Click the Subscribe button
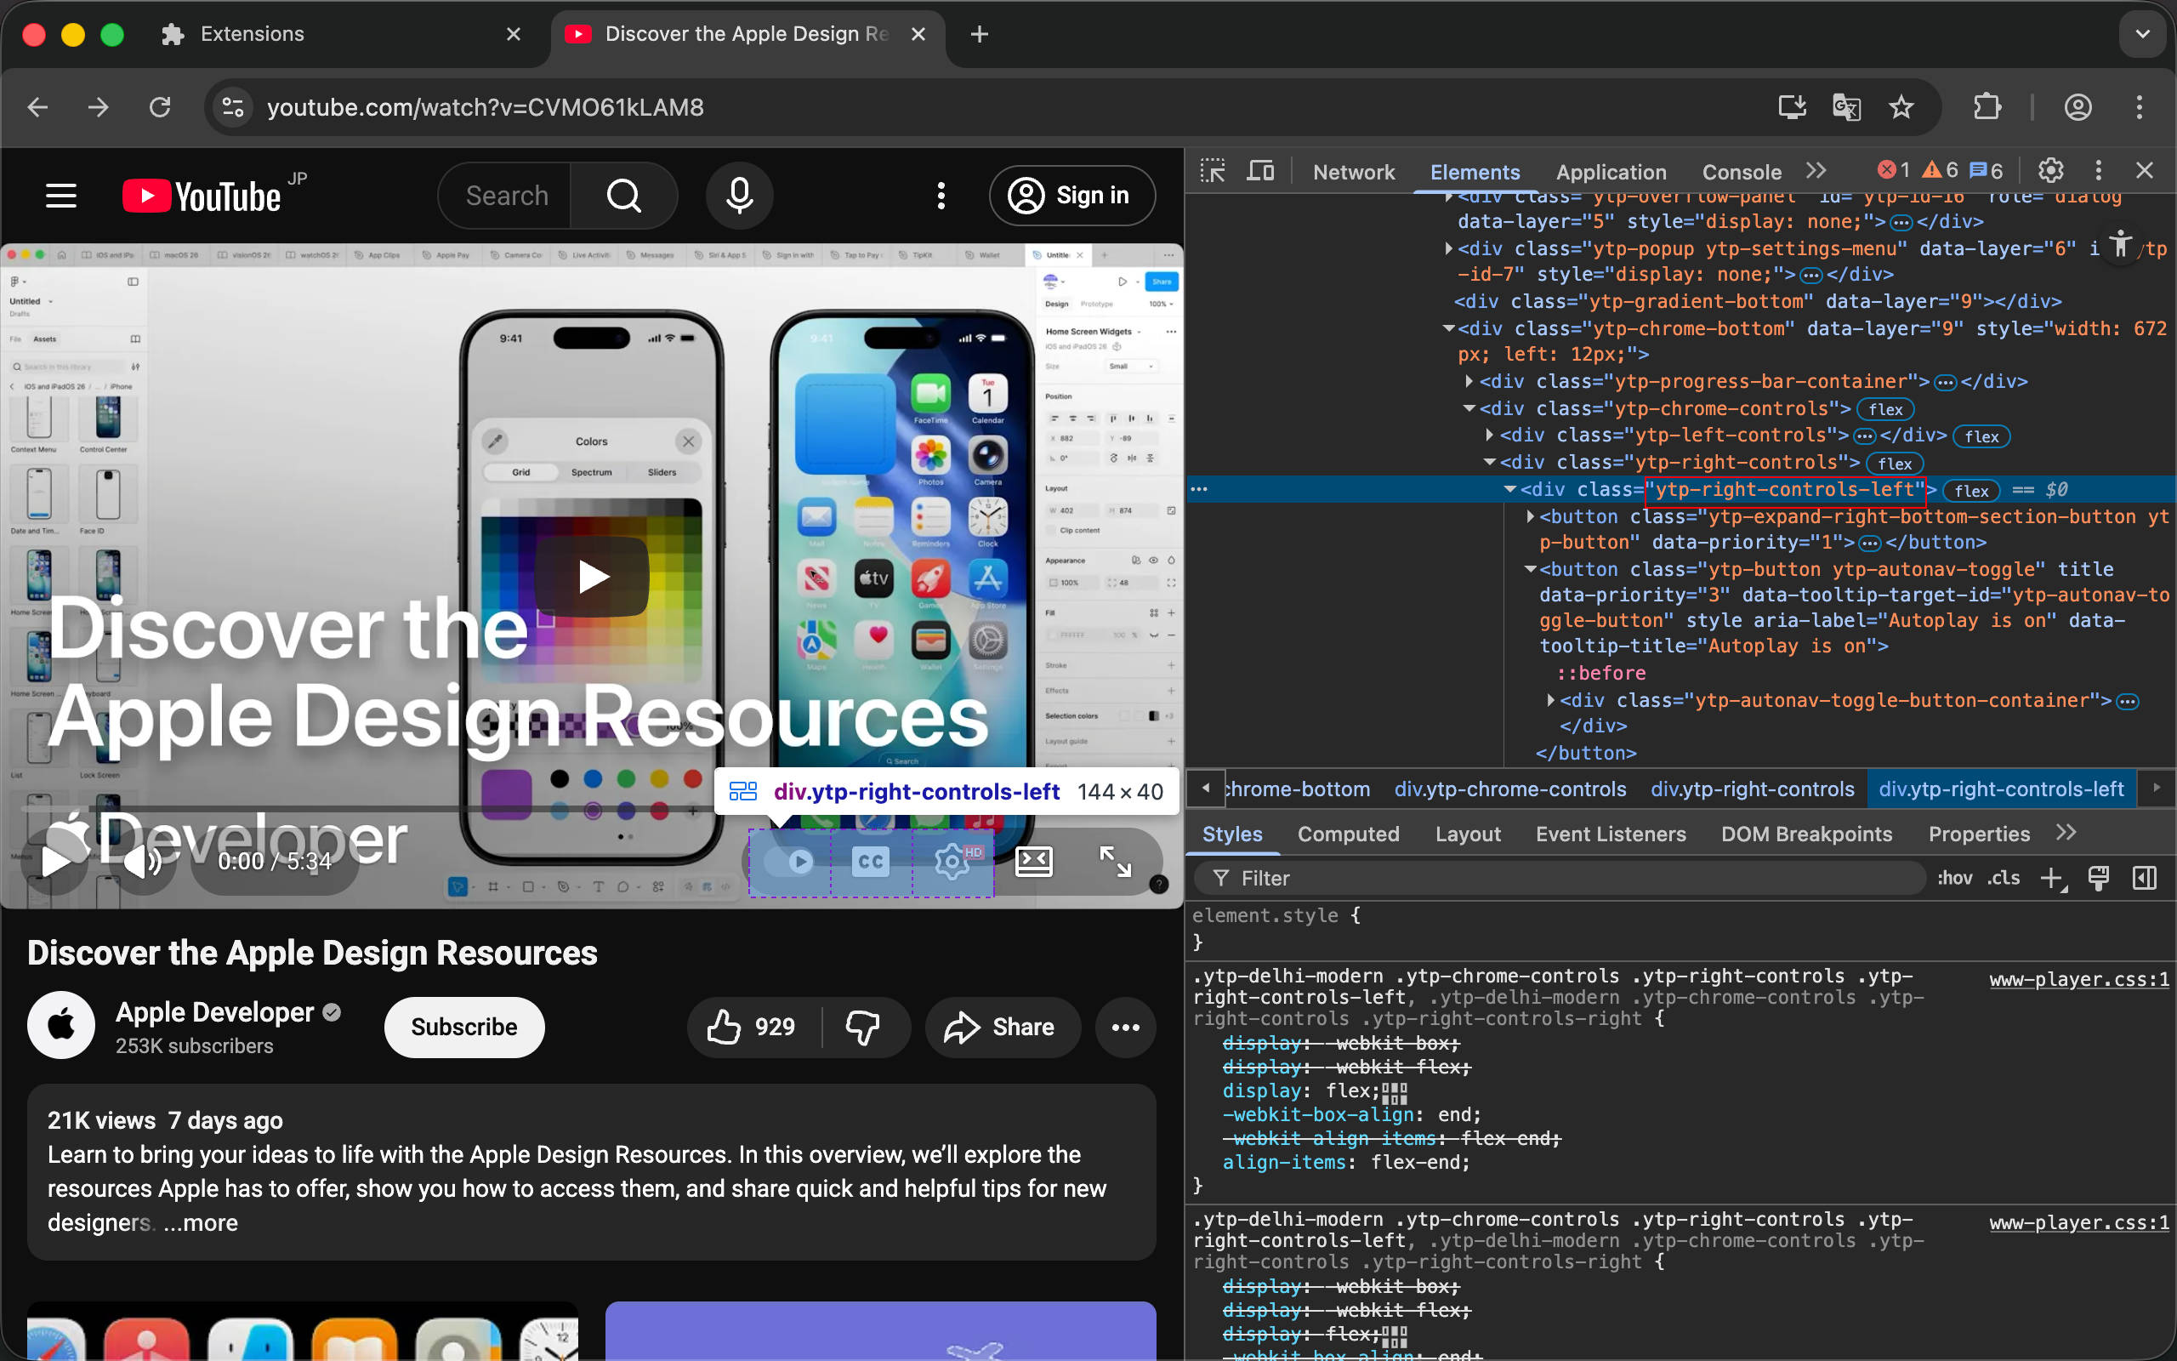Viewport: 2177px width, 1361px height. (463, 1027)
